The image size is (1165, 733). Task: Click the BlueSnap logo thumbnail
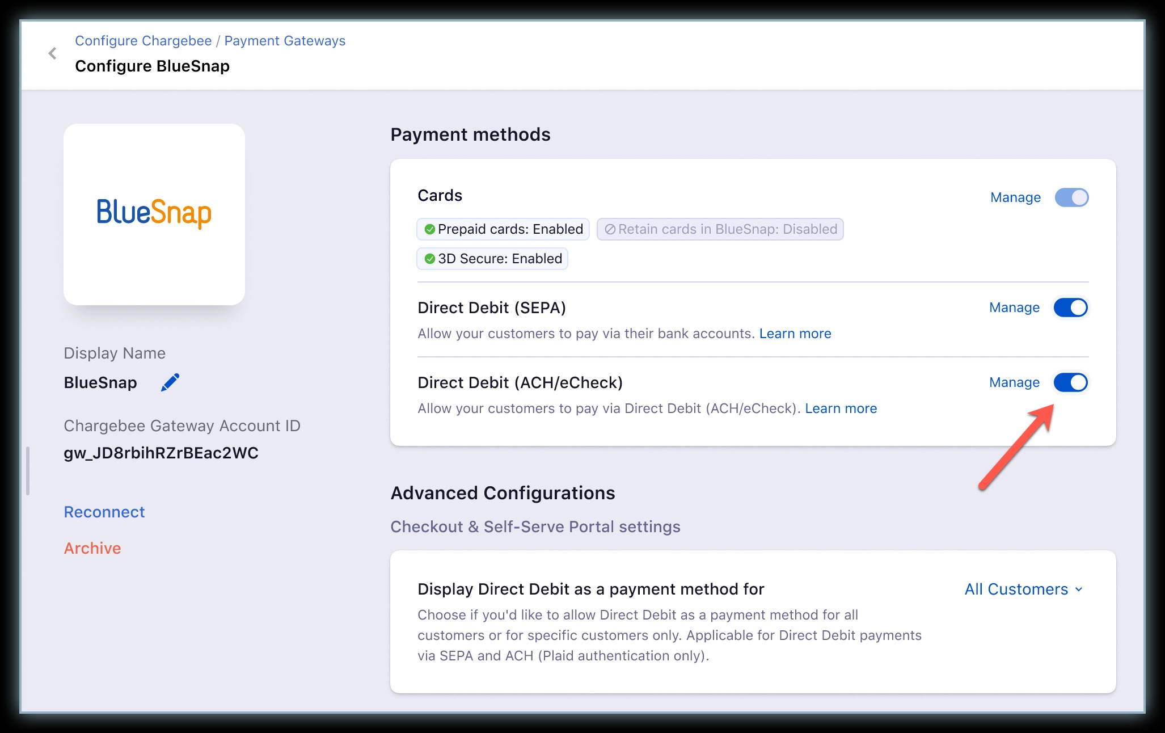point(154,214)
